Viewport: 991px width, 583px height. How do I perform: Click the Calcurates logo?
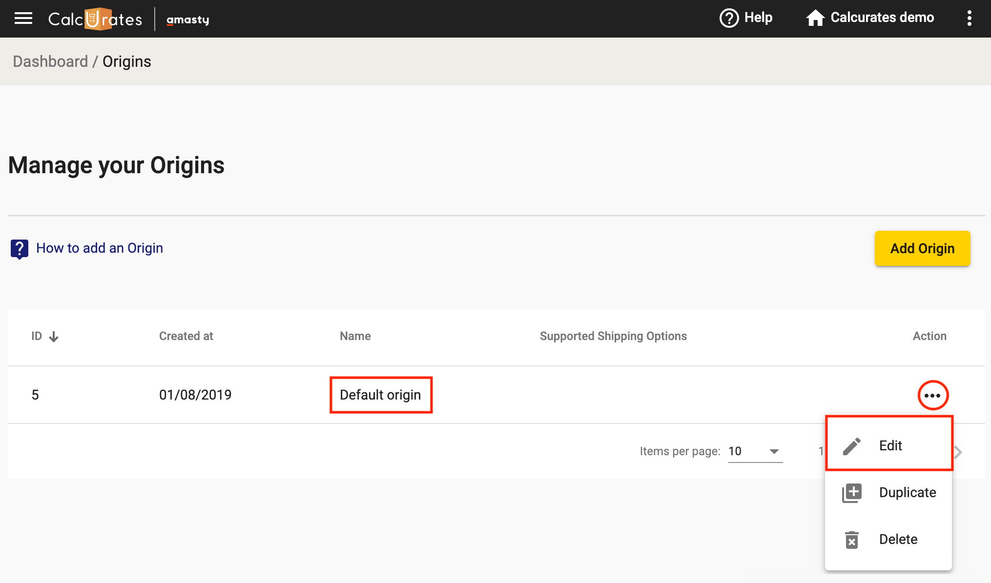click(x=95, y=19)
